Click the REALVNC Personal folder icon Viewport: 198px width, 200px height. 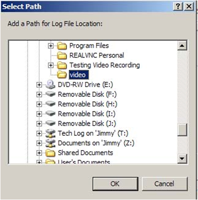pyautogui.click(x=62, y=56)
